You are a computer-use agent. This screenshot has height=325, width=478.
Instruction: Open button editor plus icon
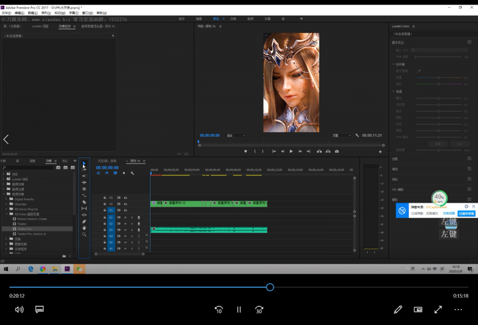[x=380, y=152]
